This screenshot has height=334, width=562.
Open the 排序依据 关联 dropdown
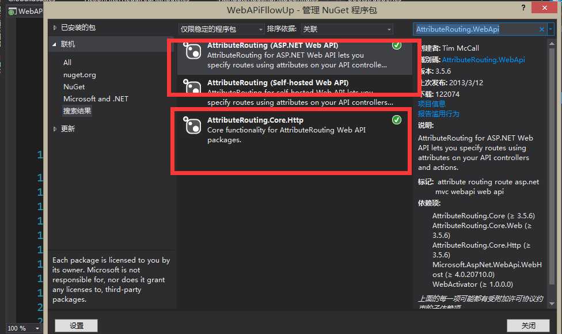click(347, 29)
